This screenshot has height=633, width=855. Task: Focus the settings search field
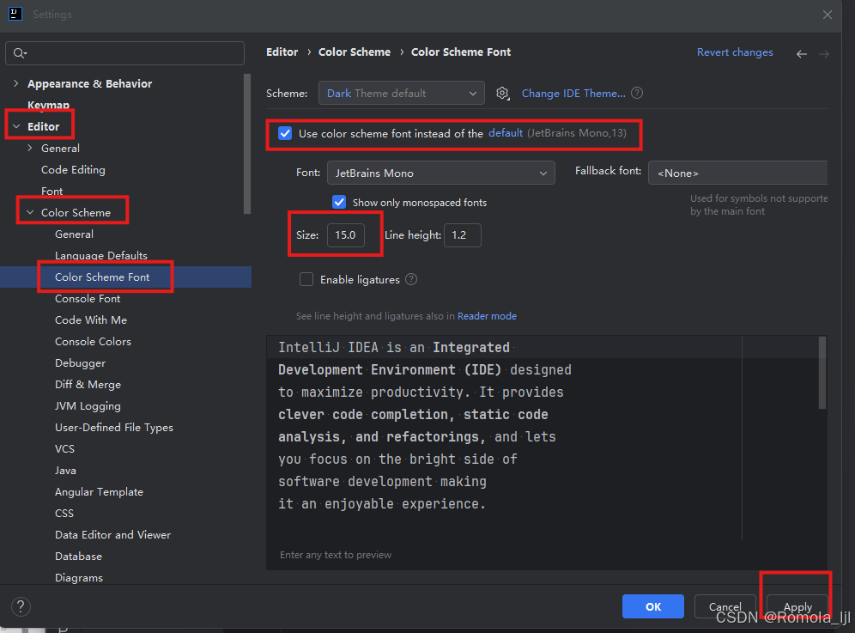click(124, 53)
